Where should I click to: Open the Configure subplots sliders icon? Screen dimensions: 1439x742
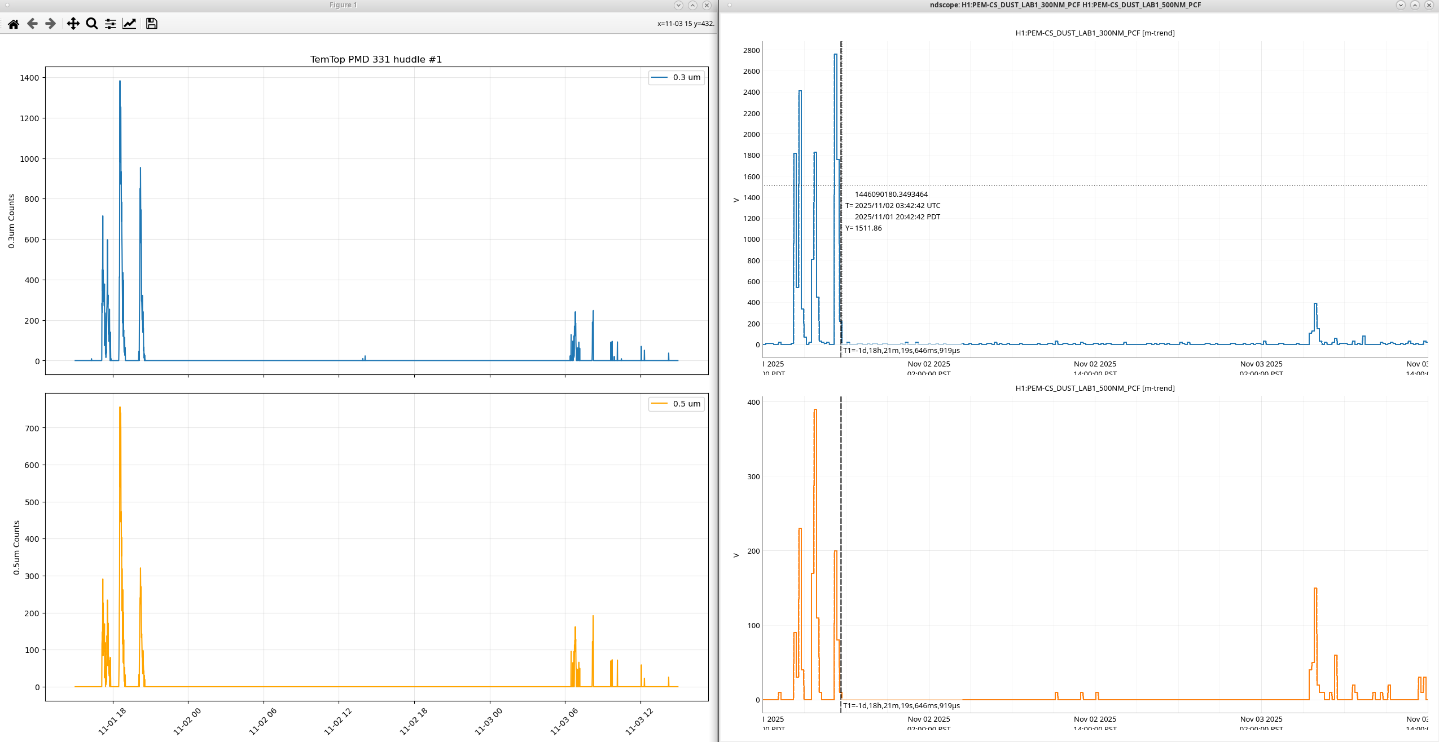click(111, 24)
